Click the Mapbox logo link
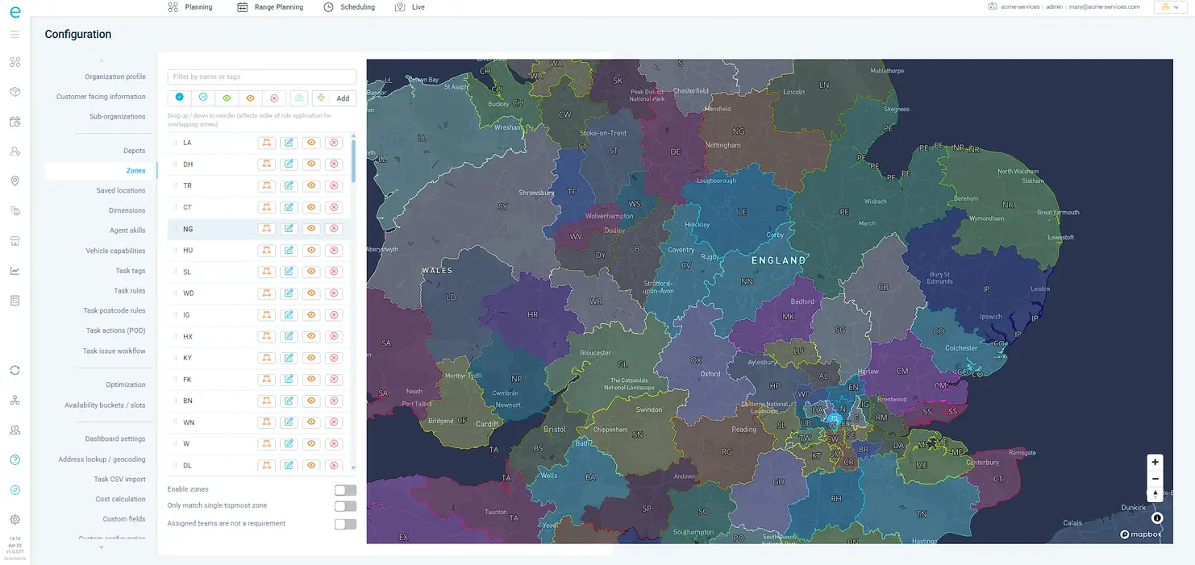 pyautogui.click(x=1141, y=534)
